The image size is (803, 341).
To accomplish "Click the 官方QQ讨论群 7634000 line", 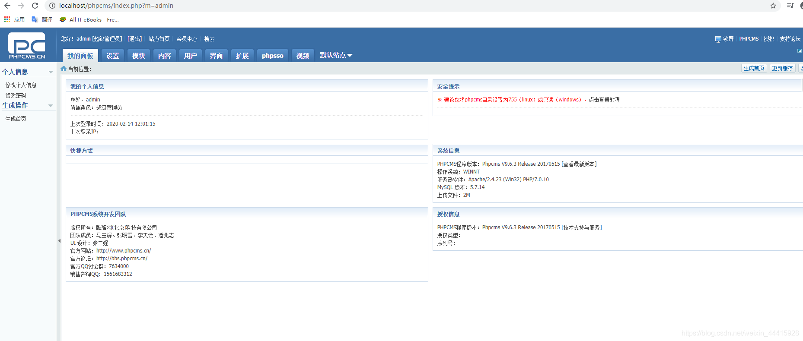I will click(x=99, y=266).
